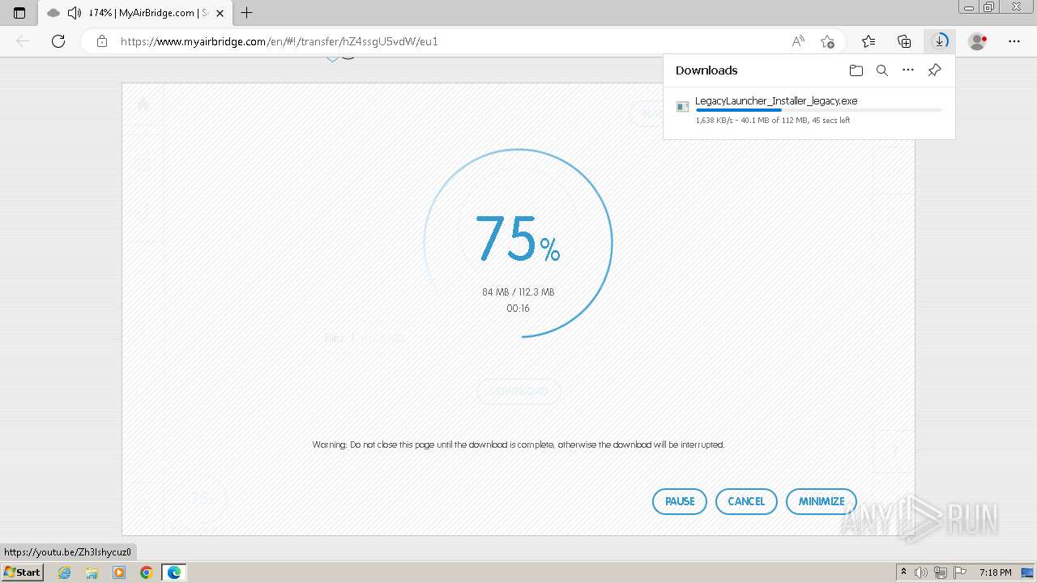Open the Favorites list
Viewport: 1037px width, 583px height.
[x=868, y=41]
